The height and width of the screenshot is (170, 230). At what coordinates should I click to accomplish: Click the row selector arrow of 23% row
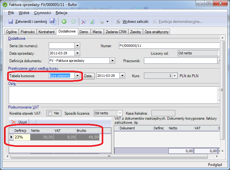[11, 137]
